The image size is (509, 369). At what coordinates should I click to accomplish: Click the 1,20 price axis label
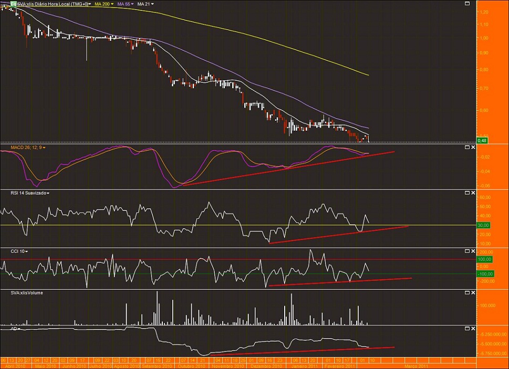coord(484,12)
